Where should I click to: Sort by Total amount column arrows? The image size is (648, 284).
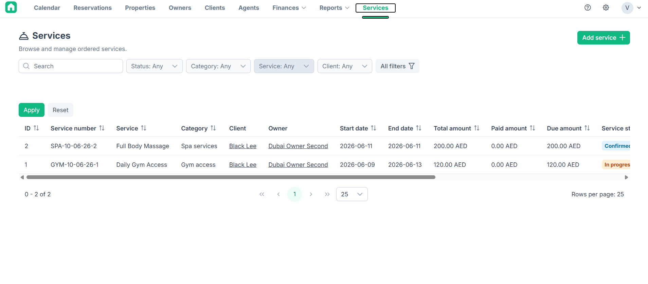click(x=477, y=128)
